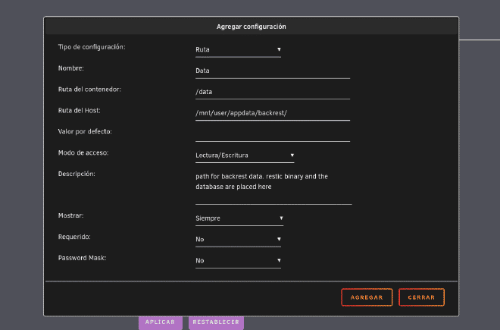Click the Ruta del contenedor label
The width and height of the screenshot is (500, 330).
point(89,90)
